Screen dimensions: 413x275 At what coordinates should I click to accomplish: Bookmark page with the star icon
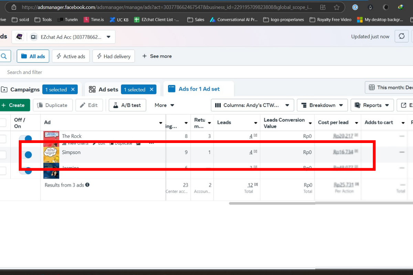(337, 7)
